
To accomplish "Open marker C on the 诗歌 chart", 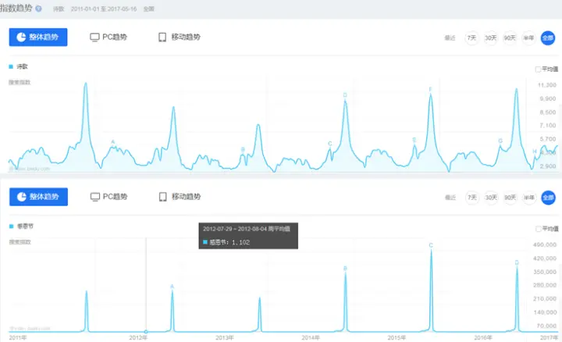I will coord(330,144).
